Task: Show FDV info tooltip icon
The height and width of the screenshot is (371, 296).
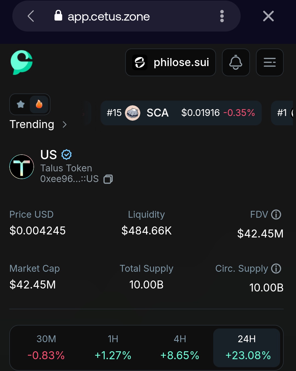Action: click(276, 214)
